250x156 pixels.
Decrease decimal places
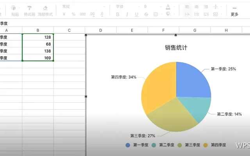tap(102, 14)
